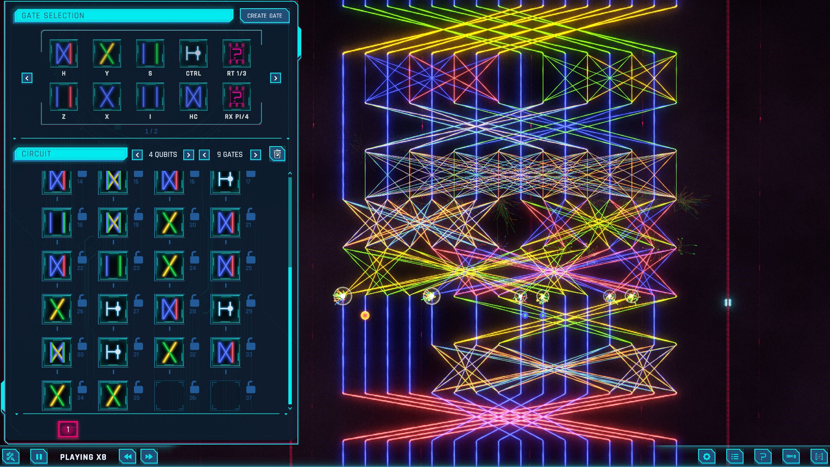The width and height of the screenshot is (830, 467).
Task: Select the Hadamard H gate in Gate Selection
Action: click(x=64, y=54)
